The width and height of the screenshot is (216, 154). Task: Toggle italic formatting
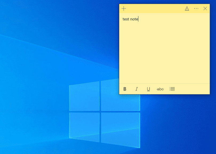pyautogui.click(x=137, y=89)
